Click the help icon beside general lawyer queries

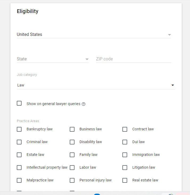[x=84, y=104]
